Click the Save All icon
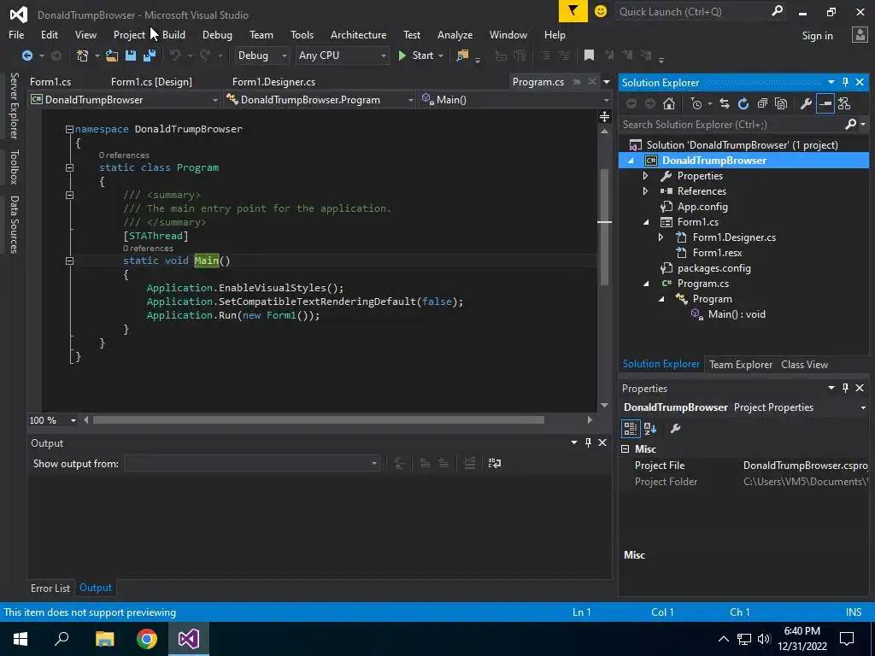Screen dimensions: 875x656 [150, 56]
